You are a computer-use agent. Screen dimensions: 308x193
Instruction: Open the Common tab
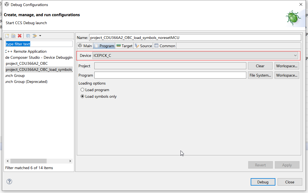pyautogui.click(x=165, y=46)
